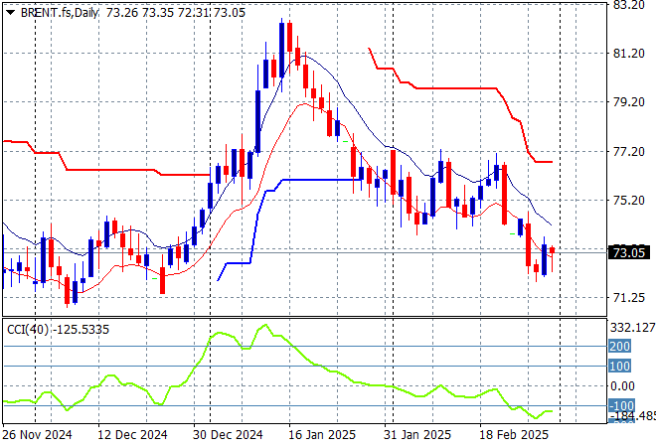Screen dimensions: 656x447
Task: Click the 79.20 price axis label
Action: point(628,102)
